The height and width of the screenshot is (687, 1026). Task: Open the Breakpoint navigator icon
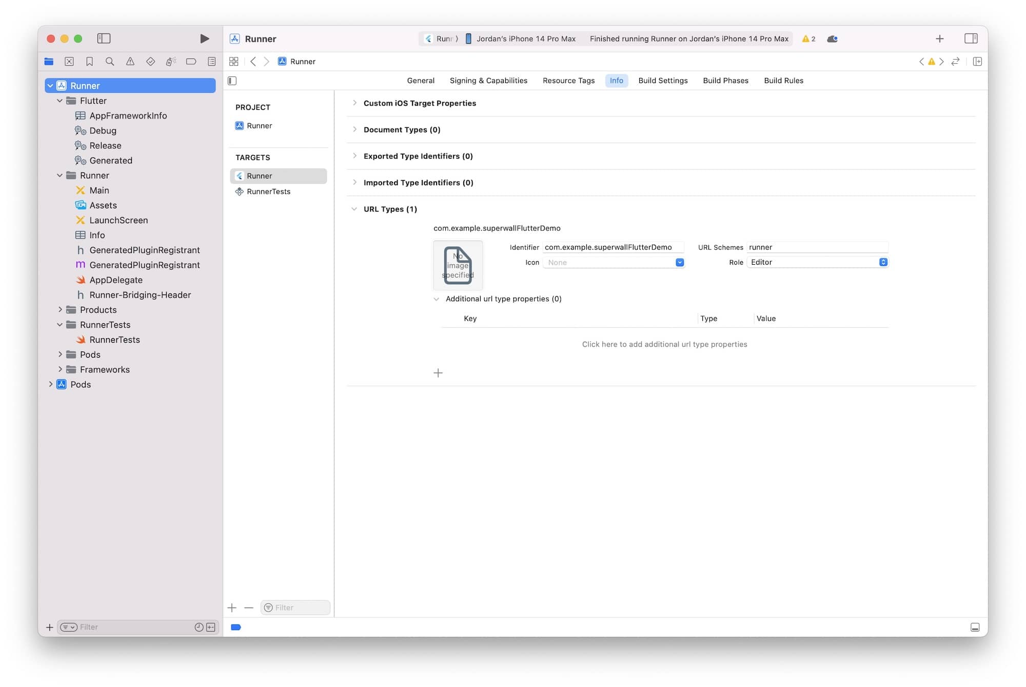(191, 62)
